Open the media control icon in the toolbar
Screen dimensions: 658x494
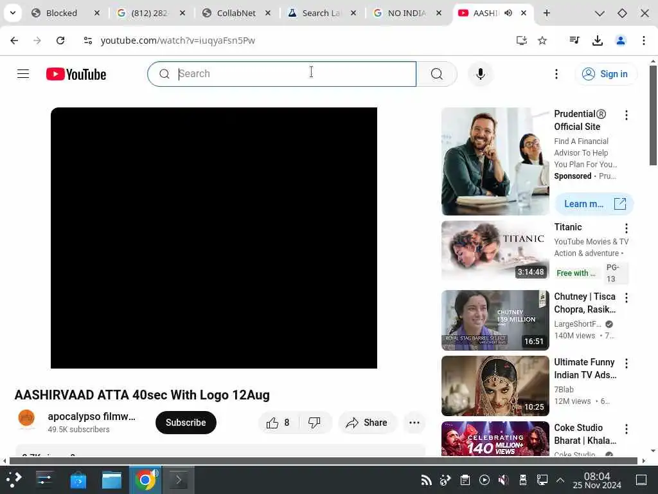pyautogui.click(x=574, y=41)
